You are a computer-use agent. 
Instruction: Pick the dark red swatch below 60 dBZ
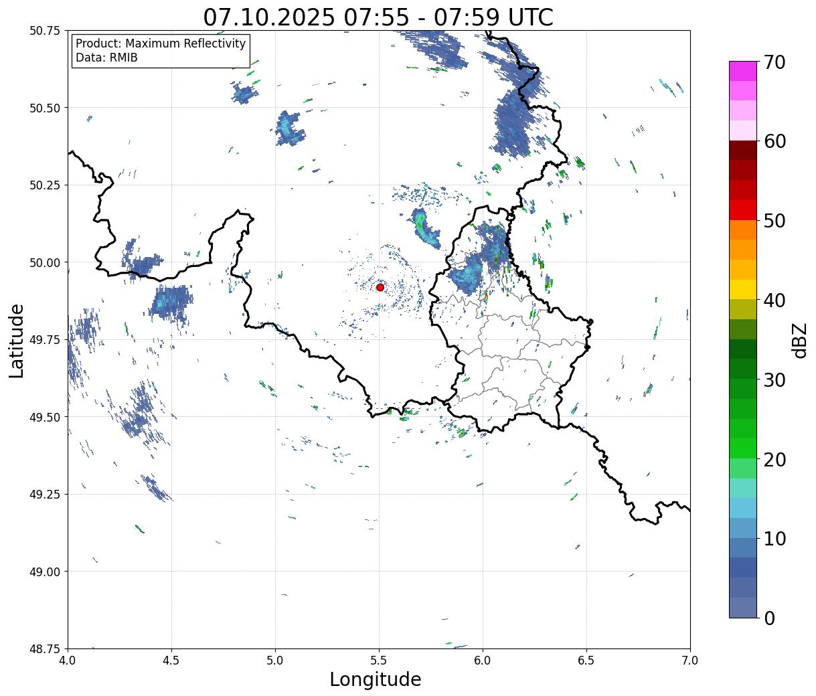pyautogui.click(x=743, y=151)
